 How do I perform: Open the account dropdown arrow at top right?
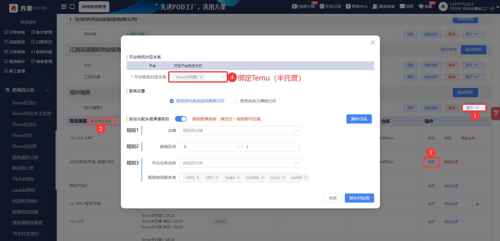point(498,7)
